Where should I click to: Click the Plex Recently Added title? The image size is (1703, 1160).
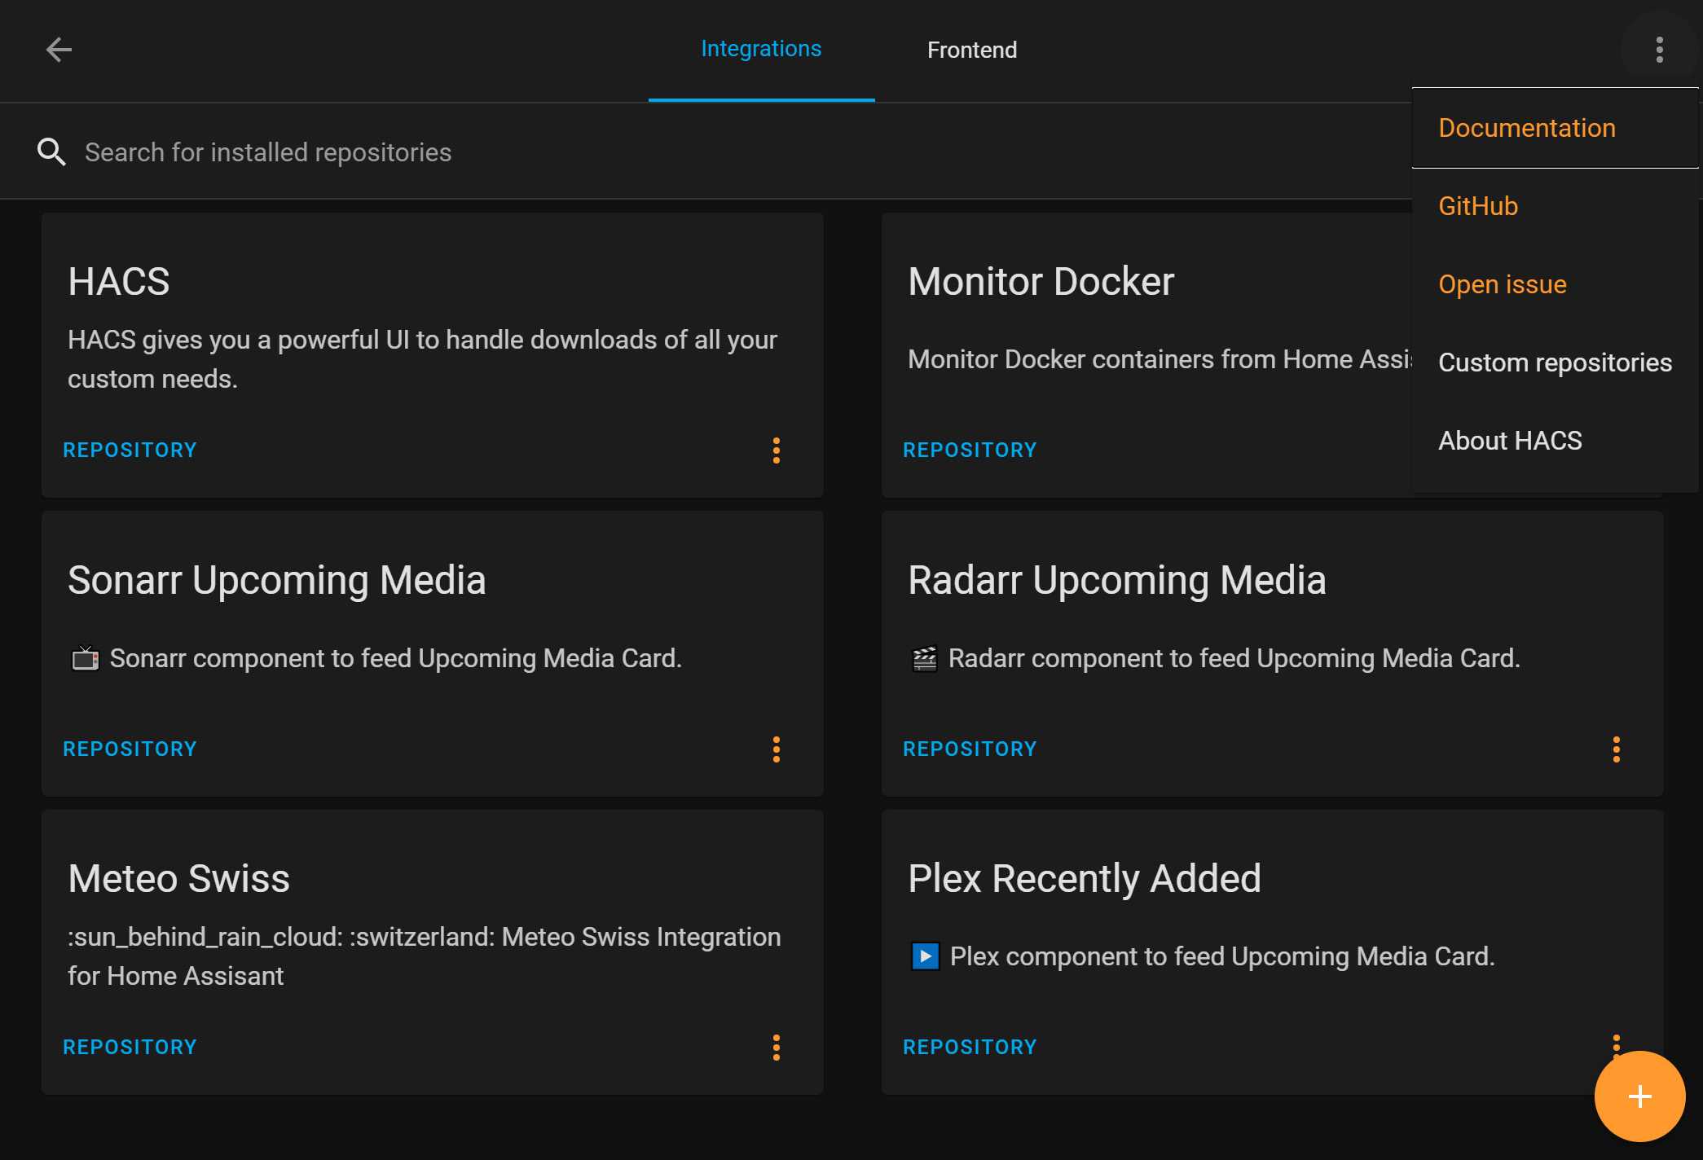[x=1085, y=879]
